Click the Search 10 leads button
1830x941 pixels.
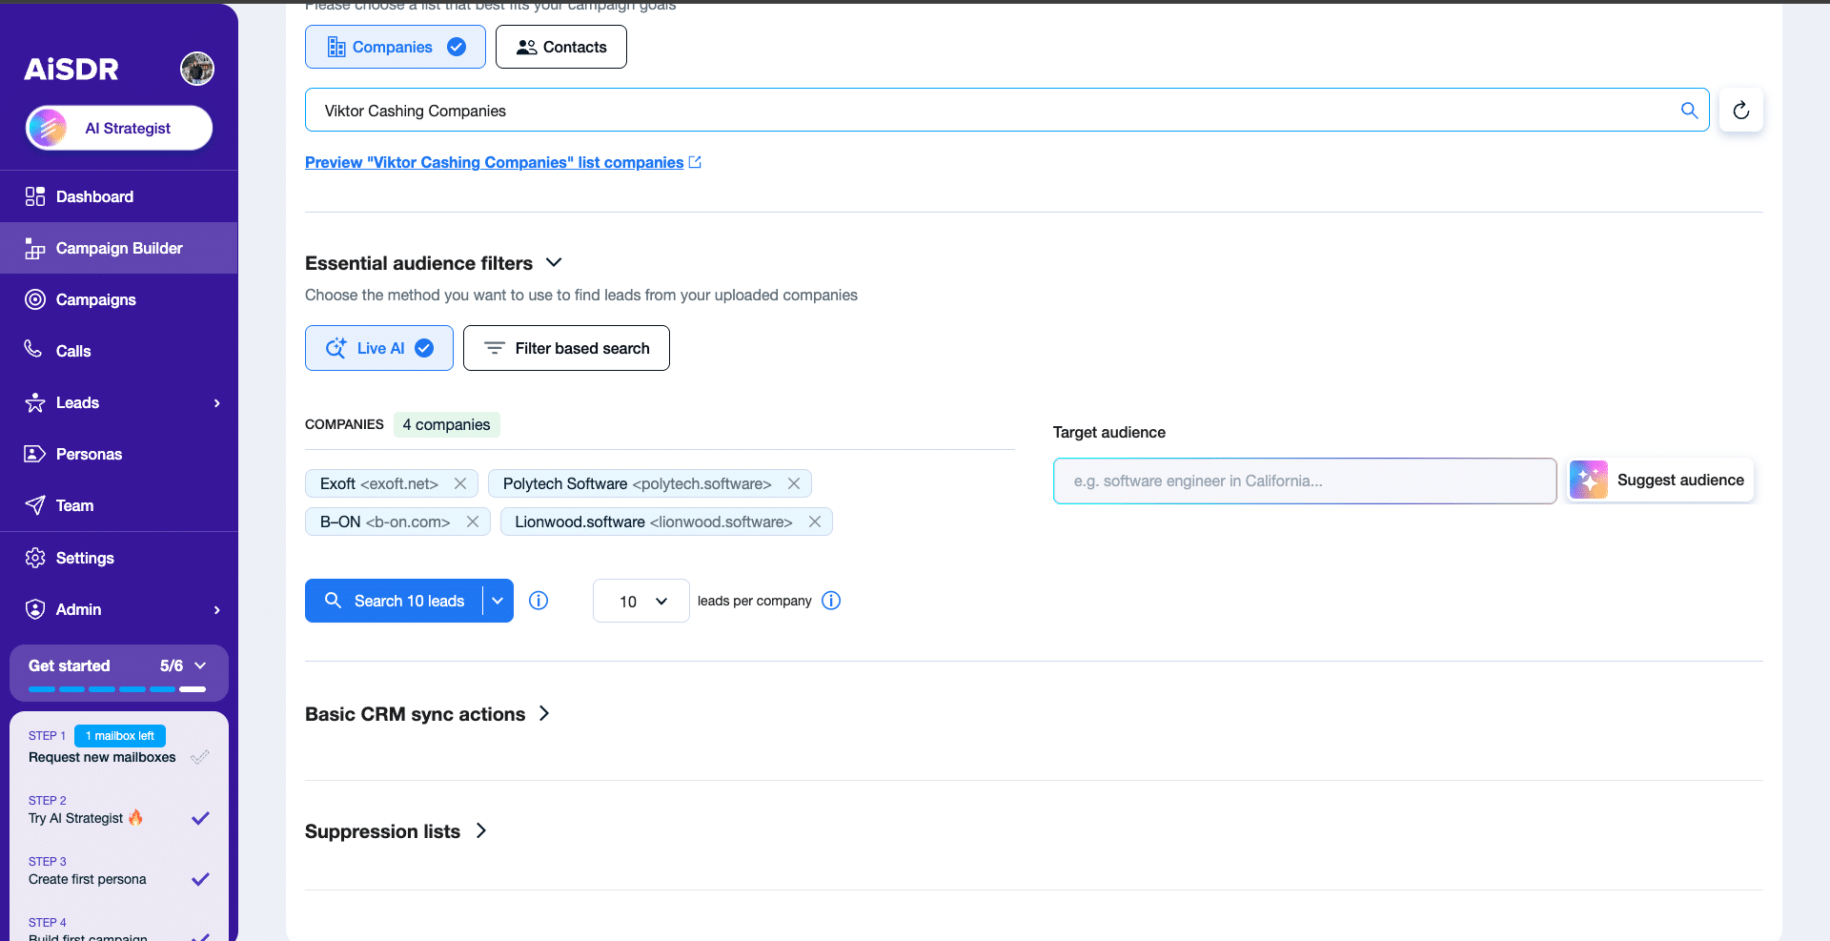[x=395, y=601]
